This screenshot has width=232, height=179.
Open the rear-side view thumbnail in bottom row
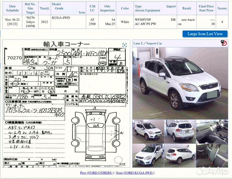(180, 155)
